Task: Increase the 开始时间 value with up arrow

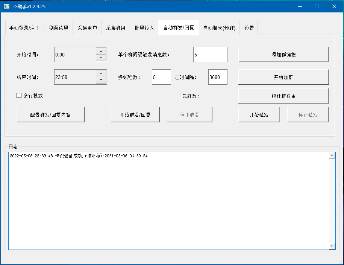Action: coord(101,51)
